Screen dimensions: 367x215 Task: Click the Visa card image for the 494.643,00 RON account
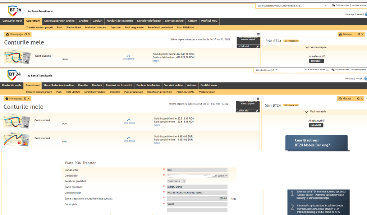17,57
